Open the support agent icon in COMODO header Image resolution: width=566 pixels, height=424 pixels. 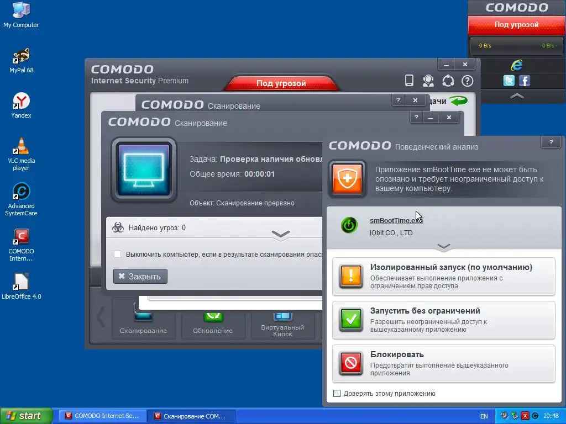click(x=428, y=81)
